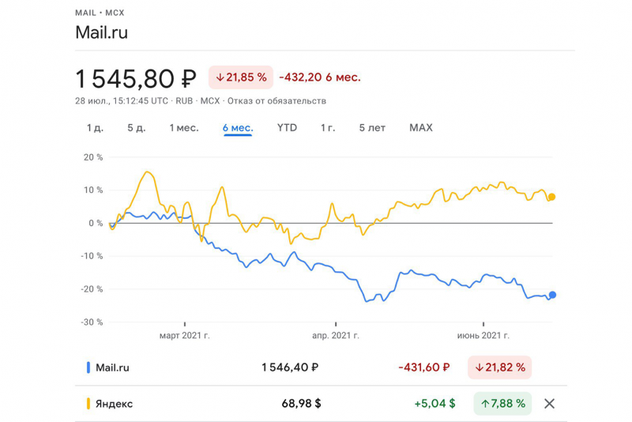Remove Яндекс comparison with X icon
This screenshot has width=632, height=422.
tap(549, 404)
